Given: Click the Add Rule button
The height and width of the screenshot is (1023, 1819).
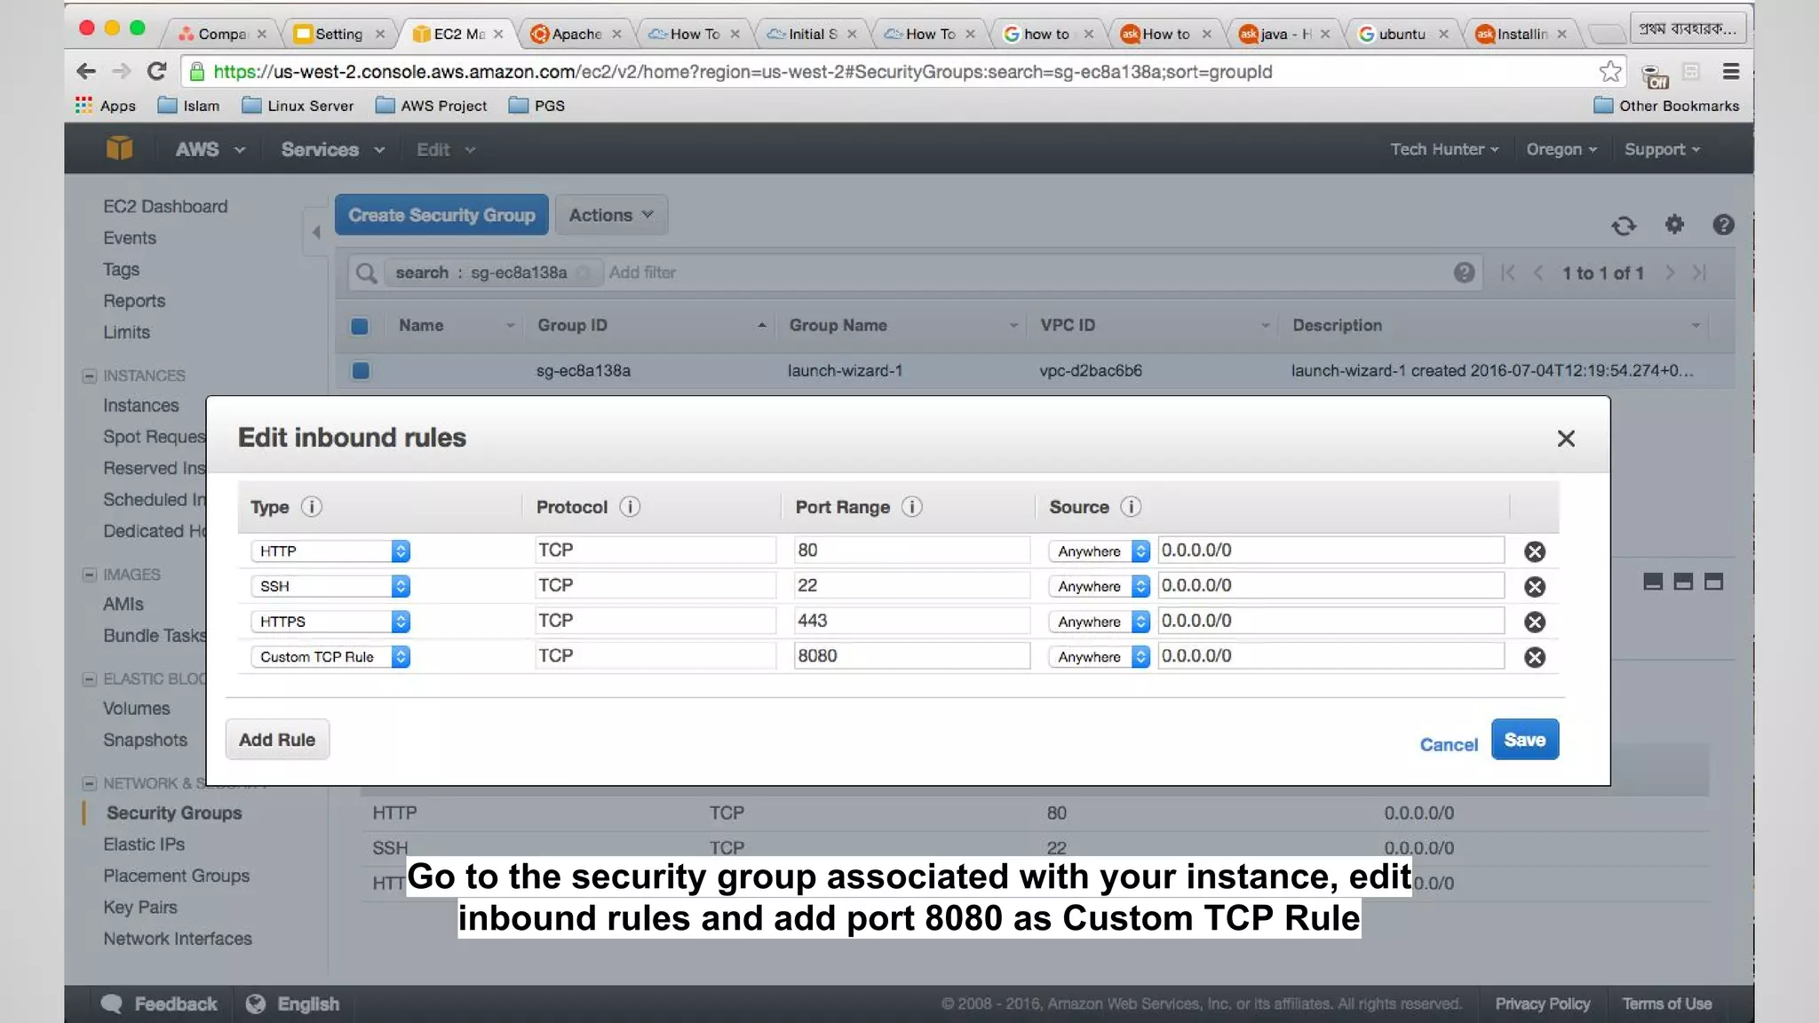Looking at the screenshot, I should 277,740.
